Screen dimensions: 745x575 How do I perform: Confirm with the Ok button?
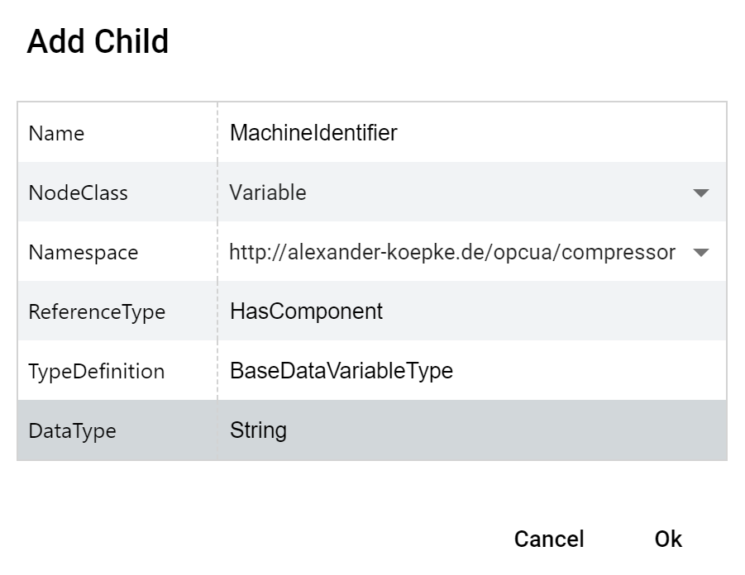click(668, 539)
